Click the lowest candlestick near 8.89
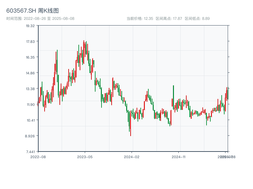 (x=131, y=124)
